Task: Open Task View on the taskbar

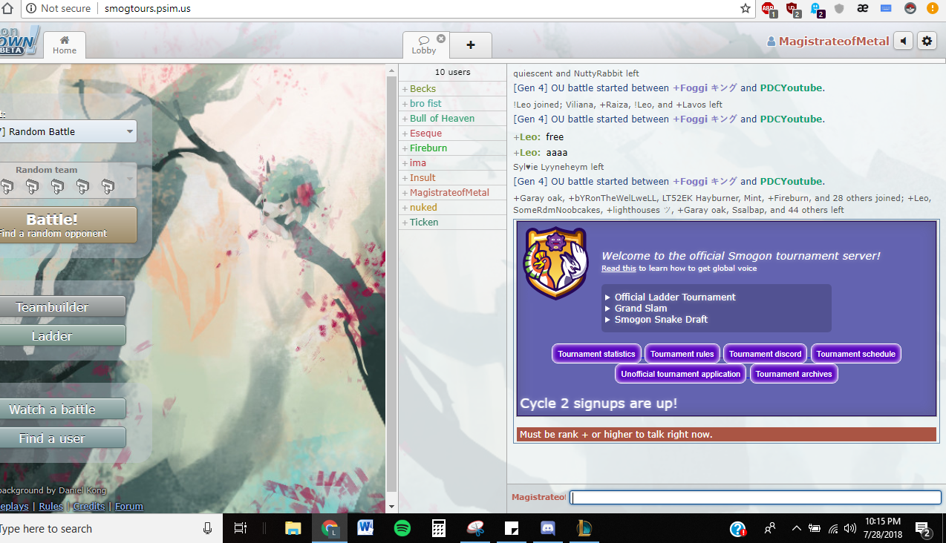Action: point(240,528)
